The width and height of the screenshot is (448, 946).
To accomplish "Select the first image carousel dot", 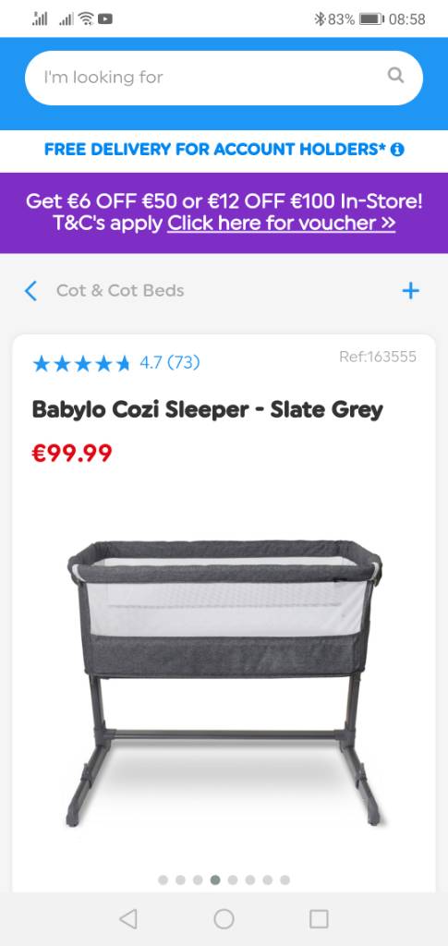I will [163, 880].
